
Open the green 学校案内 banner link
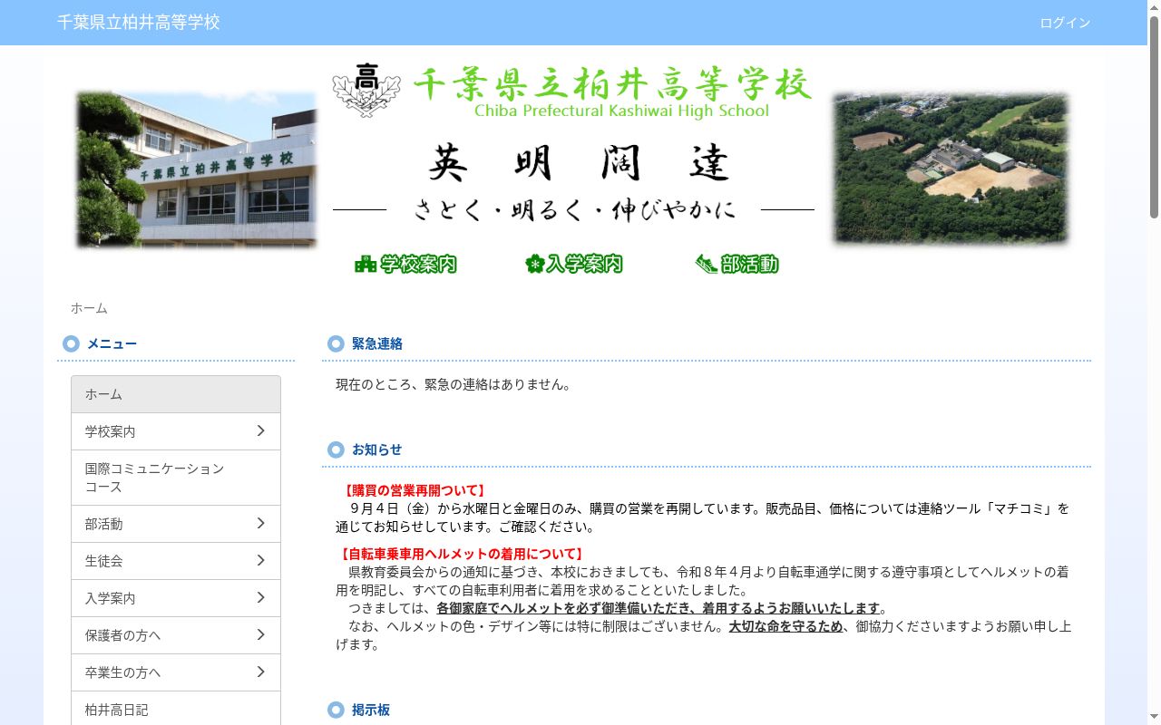405,264
